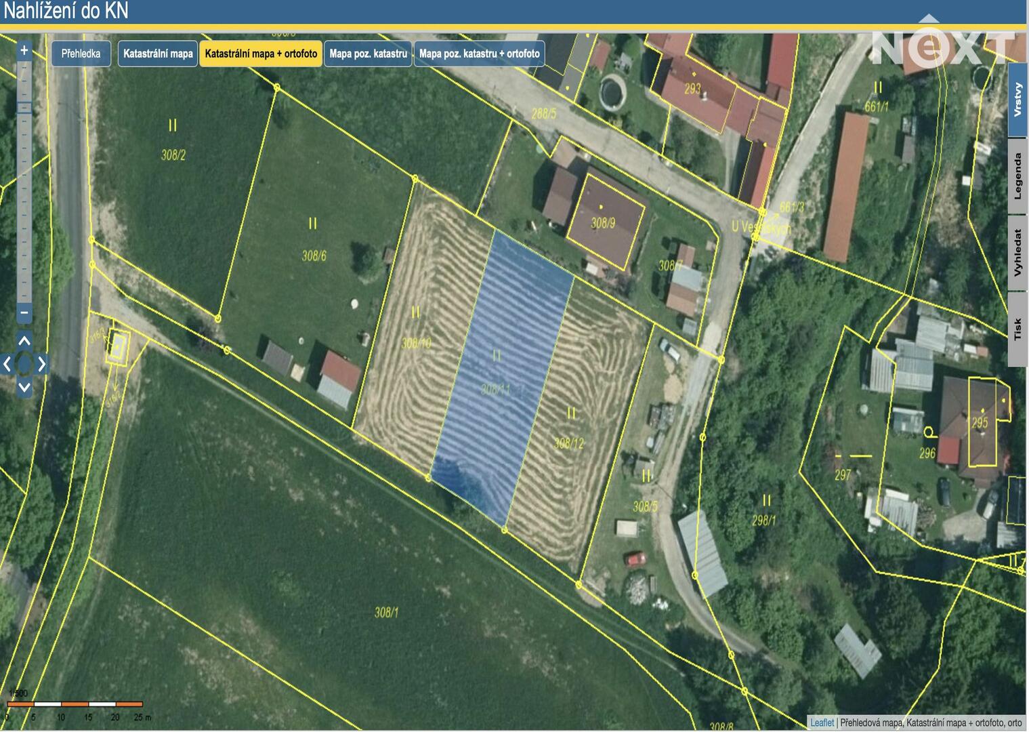
Task: Zoom out with the minus button
Action: (24, 312)
